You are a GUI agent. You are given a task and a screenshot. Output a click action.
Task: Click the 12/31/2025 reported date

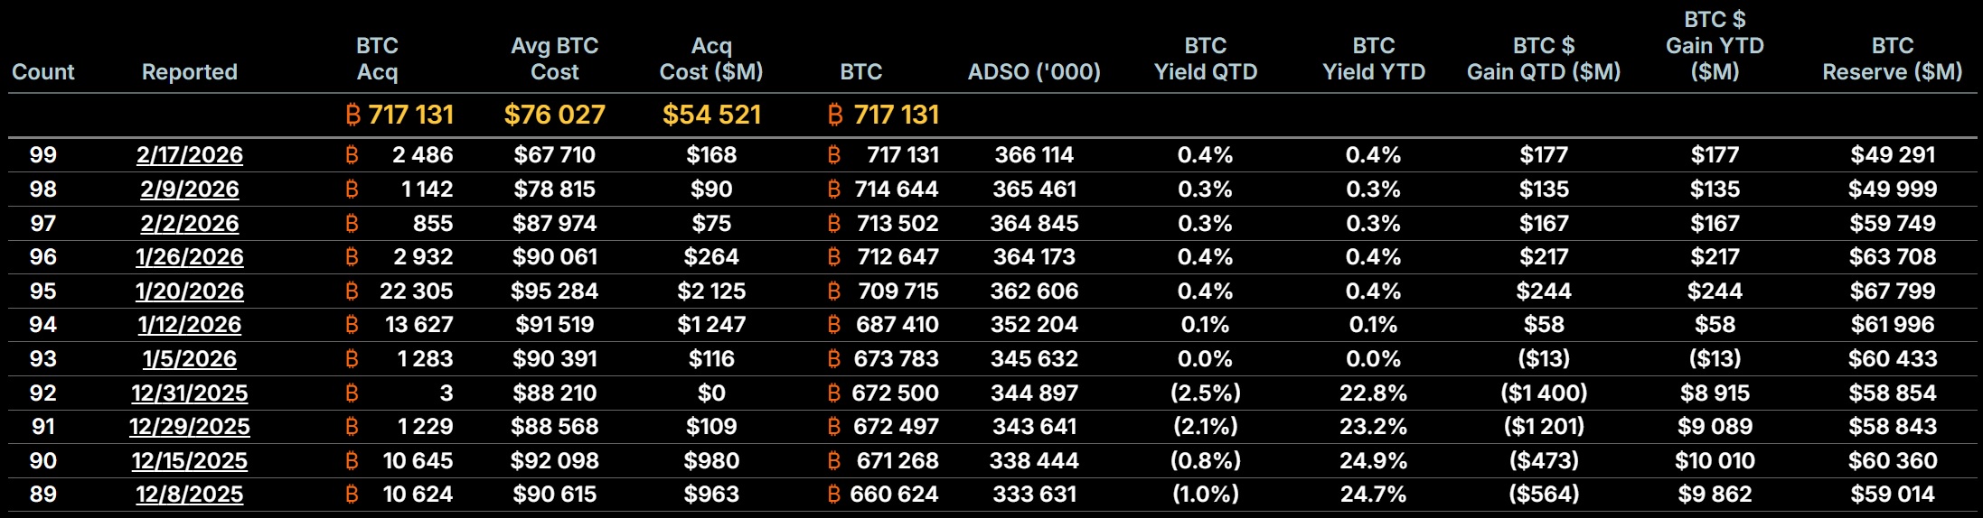click(x=190, y=393)
